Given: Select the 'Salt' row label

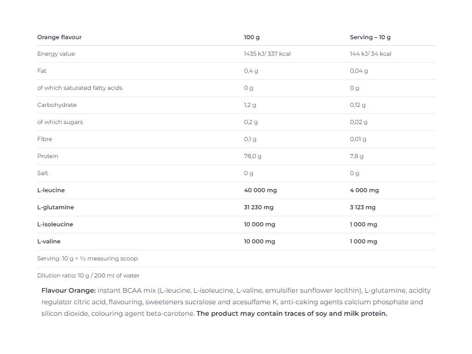Looking at the screenshot, I should 42,173.
